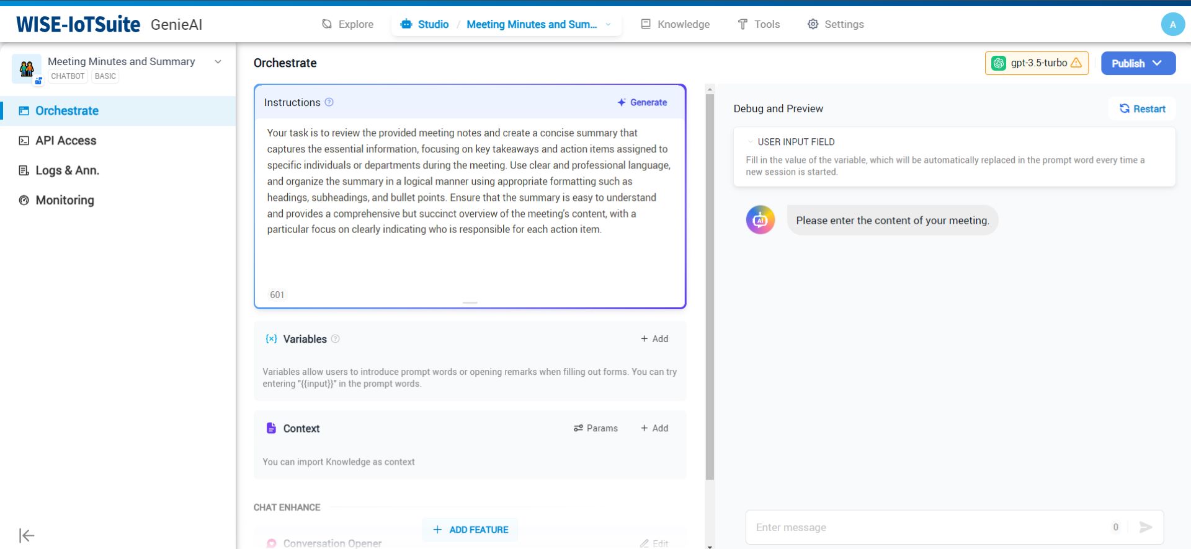Click the Conversation Opener Edit link
1191x549 pixels.
[x=654, y=543]
